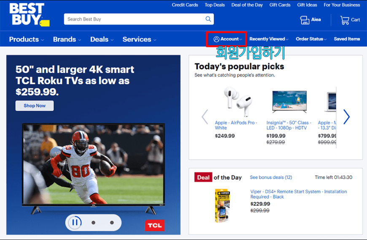
Task: Open Gift Cards link
Action: [280, 5]
